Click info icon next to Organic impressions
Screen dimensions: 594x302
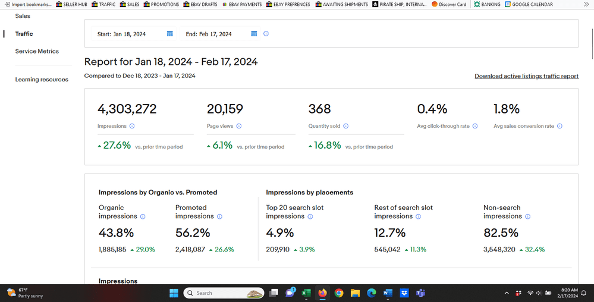coord(143,217)
